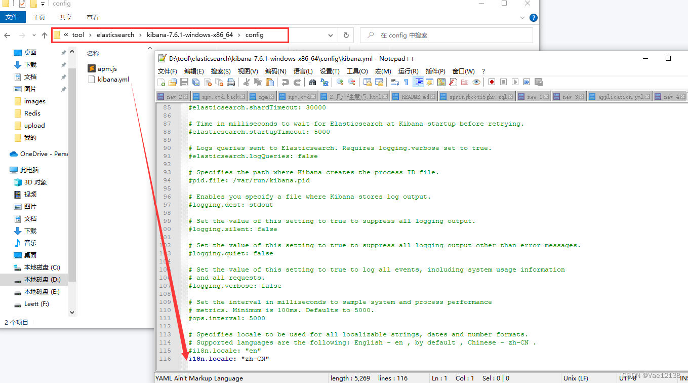
Task: Toggle show all characters pilcrow icon
Action: (x=406, y=82)
